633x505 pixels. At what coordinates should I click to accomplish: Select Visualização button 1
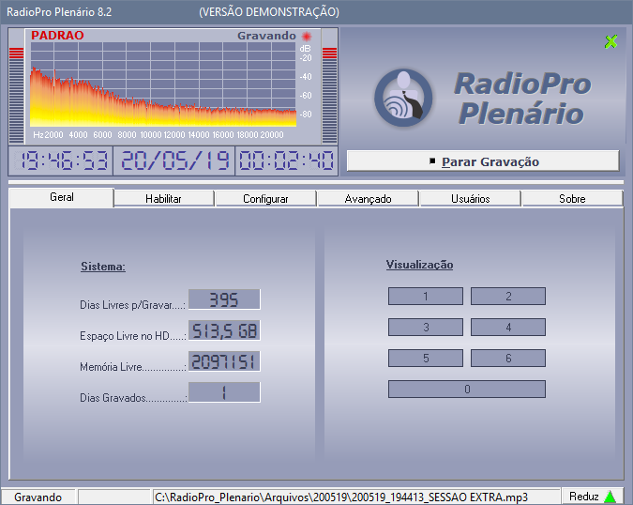click(426, 296)
